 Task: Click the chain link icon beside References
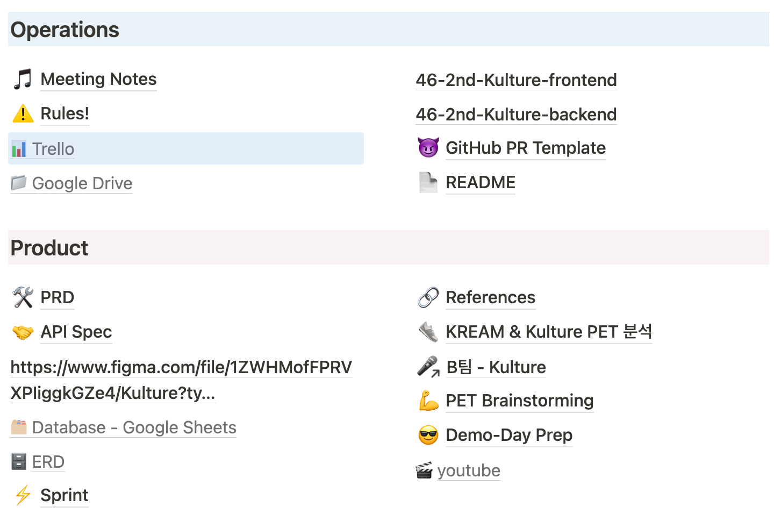(x=428, y=297)
